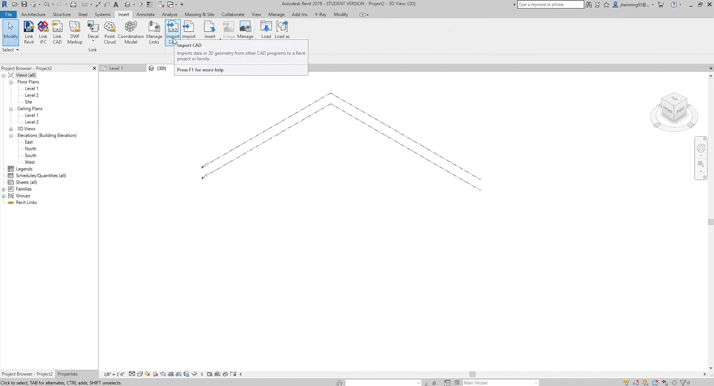The height and width of the screenshot is (386, 714).
Task: Expand the 3D Views tree node
Action: [11, 129]
